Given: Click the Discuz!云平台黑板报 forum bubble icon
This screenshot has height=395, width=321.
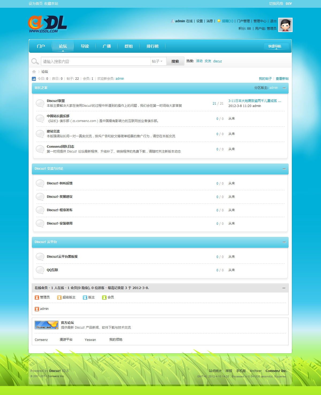Looking at the screenshot, I should pos(40,257).
